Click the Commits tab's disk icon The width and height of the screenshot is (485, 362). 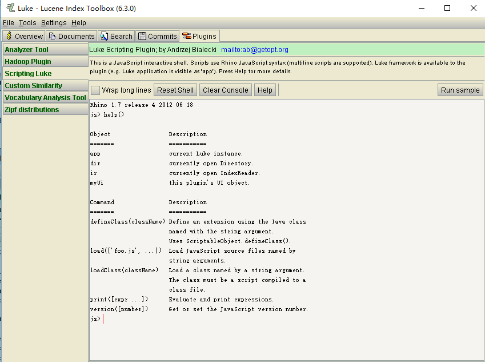pyautogui.click(x=142, y=36)
